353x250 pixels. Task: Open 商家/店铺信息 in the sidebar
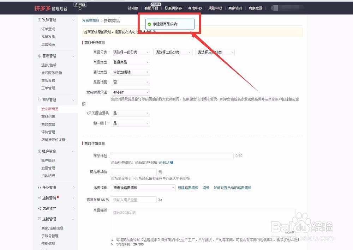tap(52, 228)
